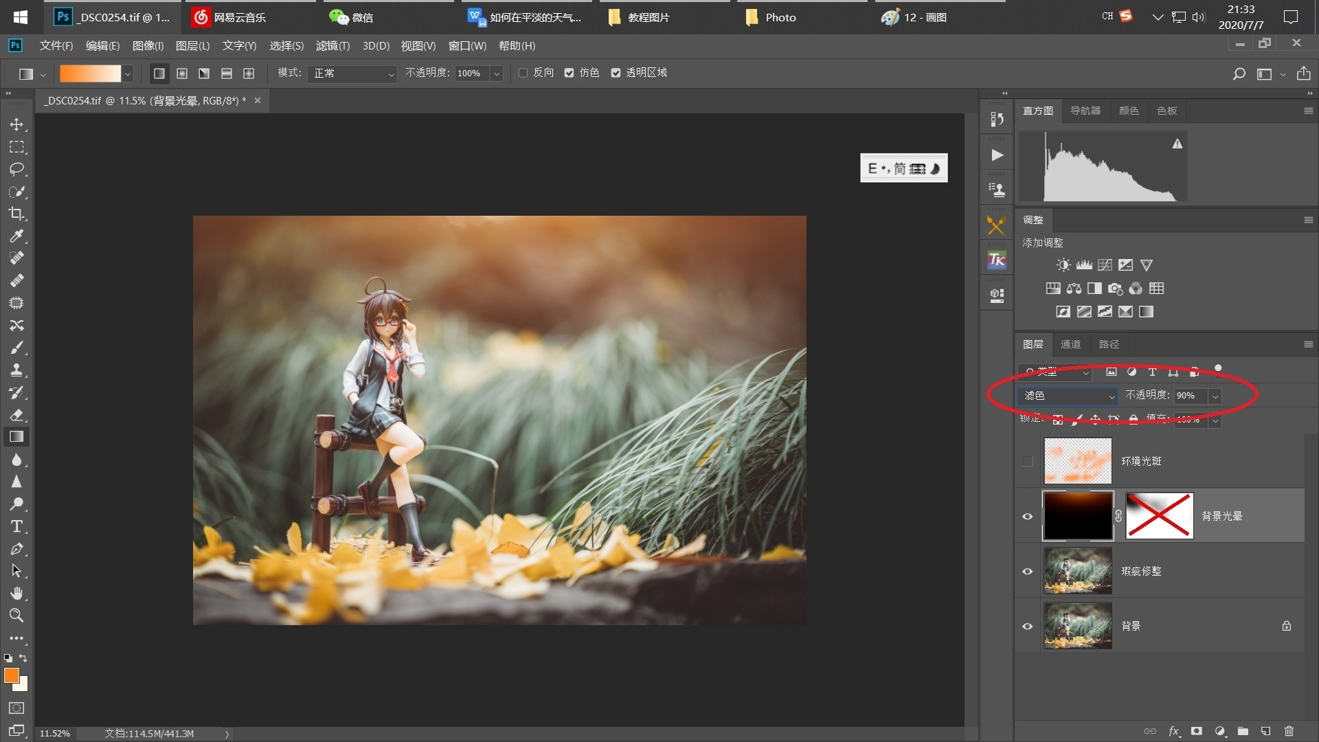Select the Move tool

point(16,124)
